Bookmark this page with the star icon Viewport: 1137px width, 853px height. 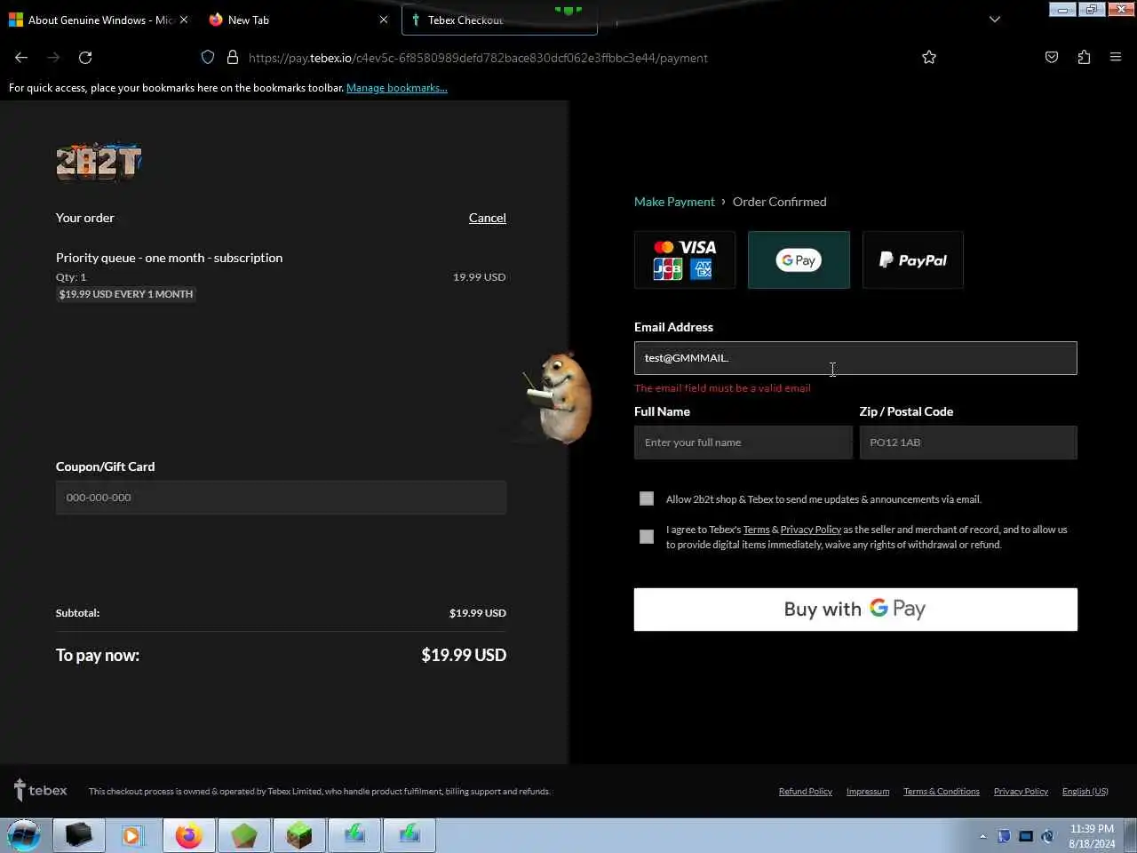929,57
